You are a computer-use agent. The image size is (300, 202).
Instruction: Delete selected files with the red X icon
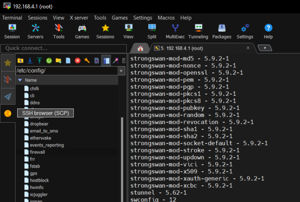[x=78, y=60]
